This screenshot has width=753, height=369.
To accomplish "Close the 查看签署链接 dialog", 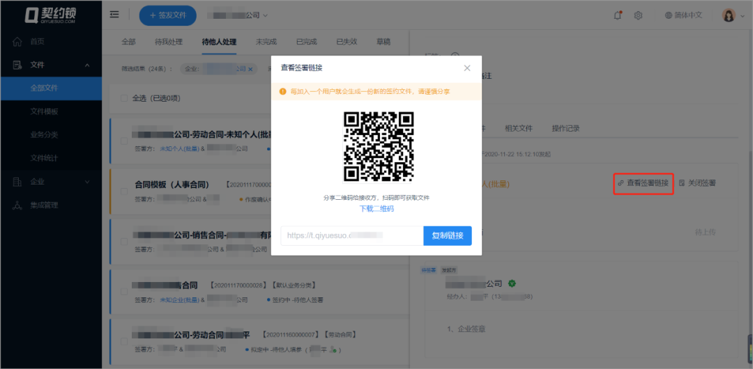I will [x=466, y=68].
